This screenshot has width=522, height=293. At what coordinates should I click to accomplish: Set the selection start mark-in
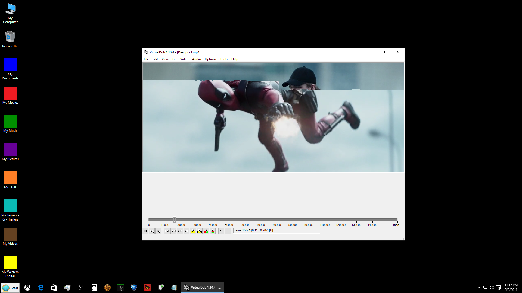point(221,231)
